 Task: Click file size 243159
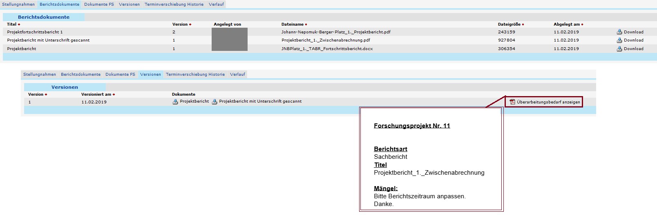[x=506, y=32]
